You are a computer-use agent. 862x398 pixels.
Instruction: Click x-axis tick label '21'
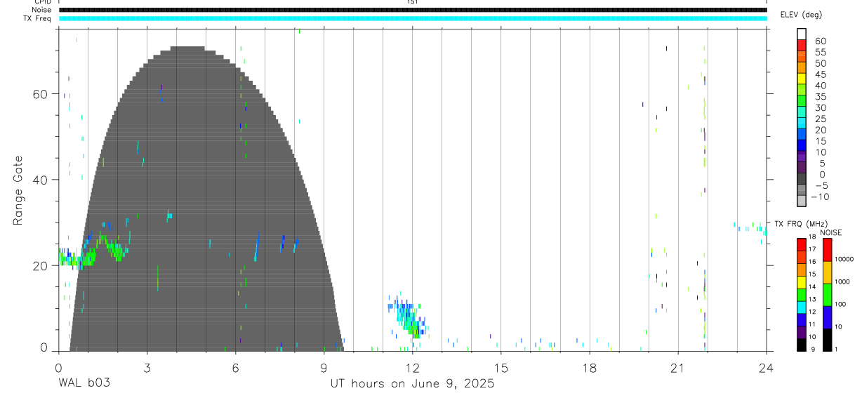(678, 367)
